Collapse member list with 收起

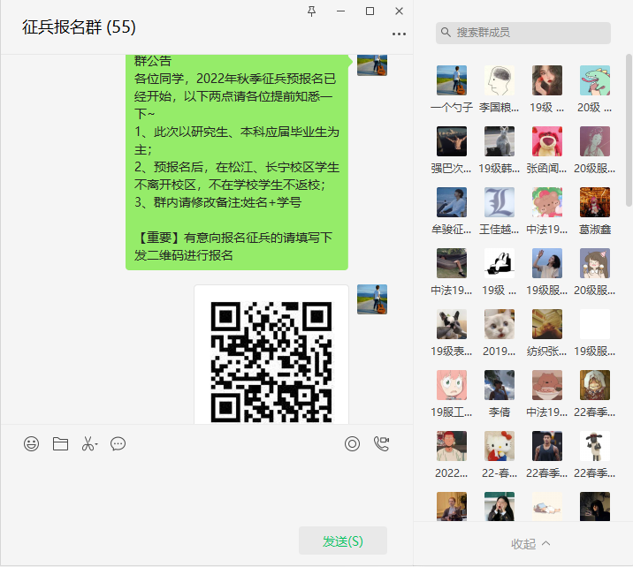(x=530, y=544)
